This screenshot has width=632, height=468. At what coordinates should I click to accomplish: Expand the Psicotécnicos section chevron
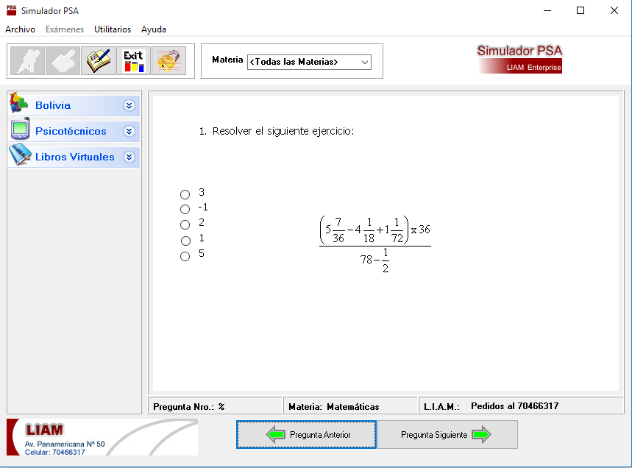point(129,131)
